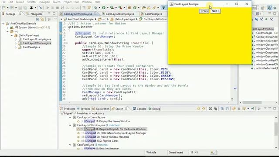Remove selected matches in Search view
279x157 pixels.
click(x=210, y=109)
